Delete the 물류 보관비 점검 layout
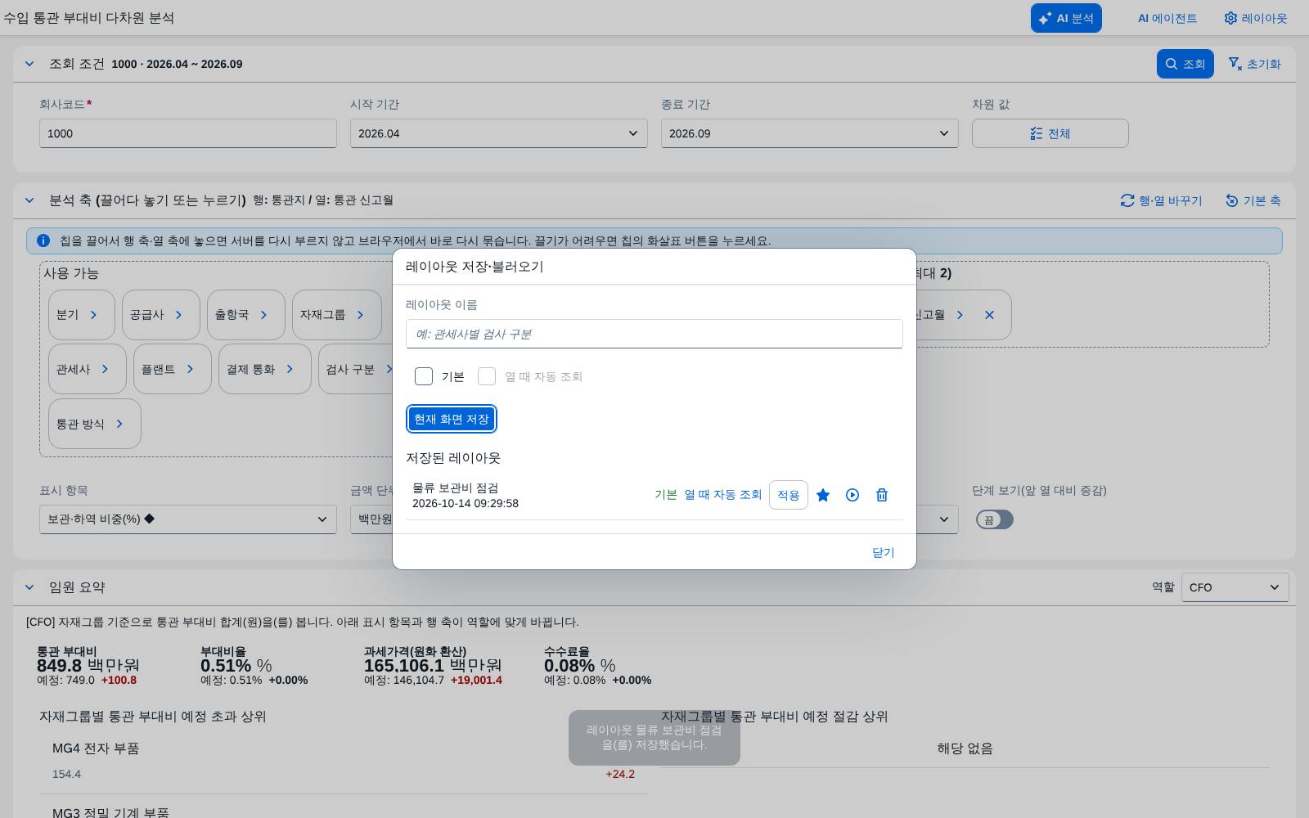Image resolution: width=1309 pixels, height=818 pixels. click(x=882, y=495)
